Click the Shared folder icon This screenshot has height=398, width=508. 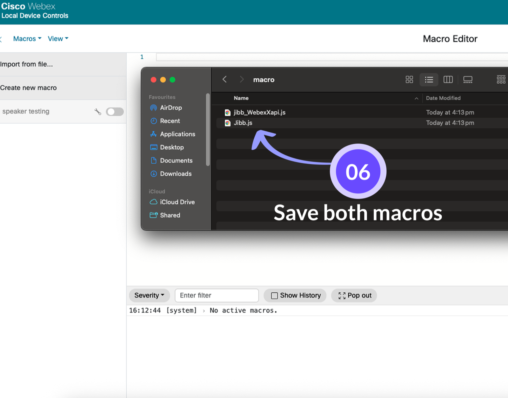click(x=154, y=215)
